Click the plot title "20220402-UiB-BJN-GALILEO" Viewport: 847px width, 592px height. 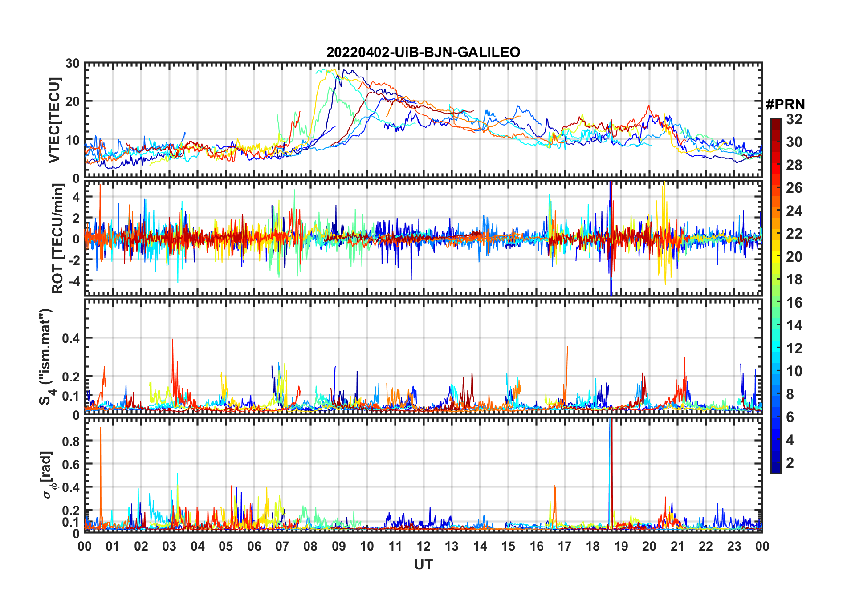(423, 52)
